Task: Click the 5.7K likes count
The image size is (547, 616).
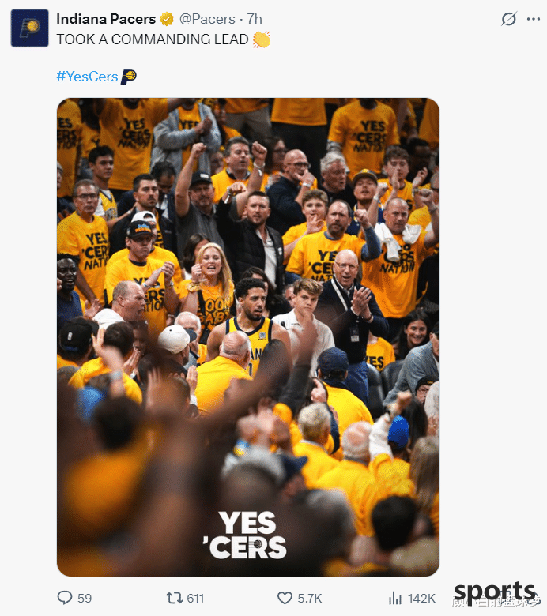Action: pyautogui.click(x=310, y=598)
